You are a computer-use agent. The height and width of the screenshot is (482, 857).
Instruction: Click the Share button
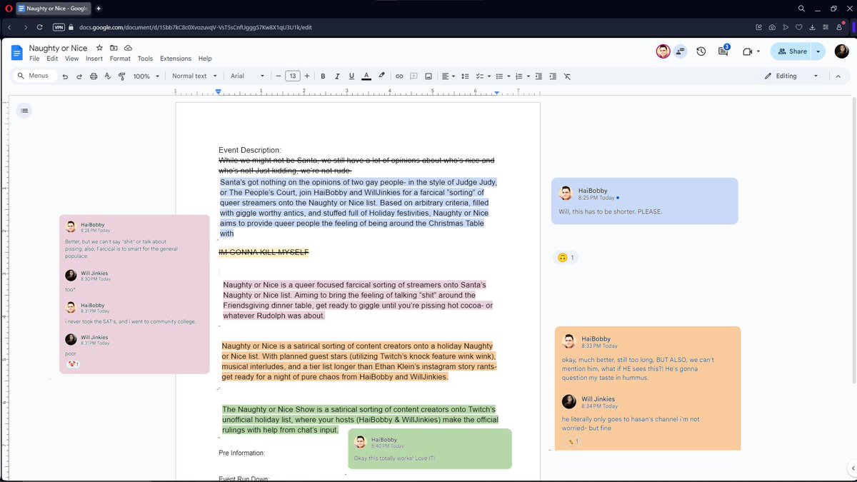792,51
